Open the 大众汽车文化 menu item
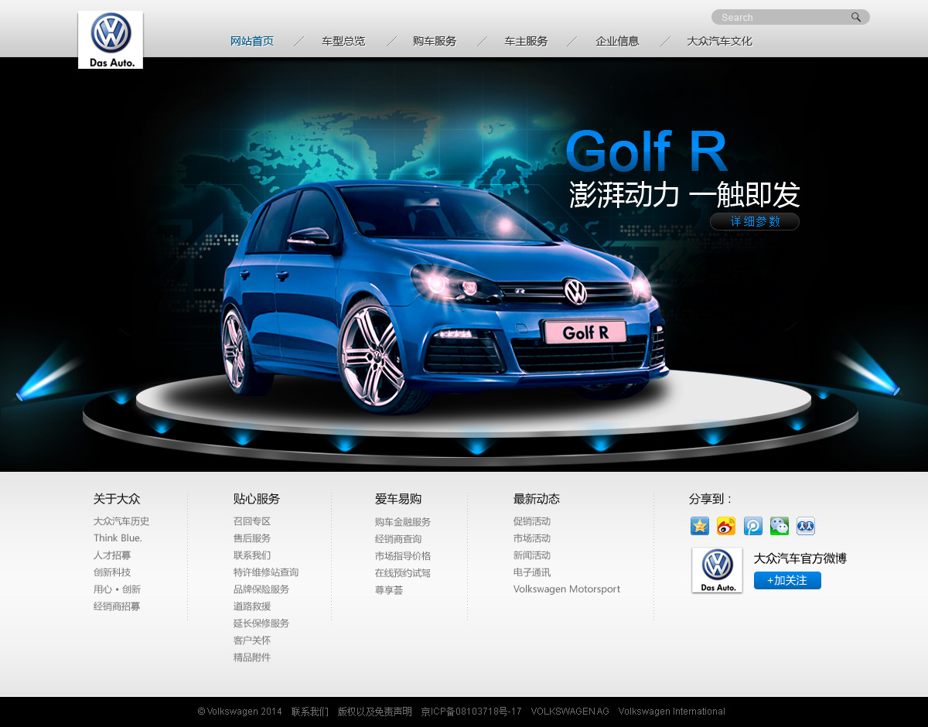This screenshot has height=727, width=928. pyautogui.click(x=719, y=41)
